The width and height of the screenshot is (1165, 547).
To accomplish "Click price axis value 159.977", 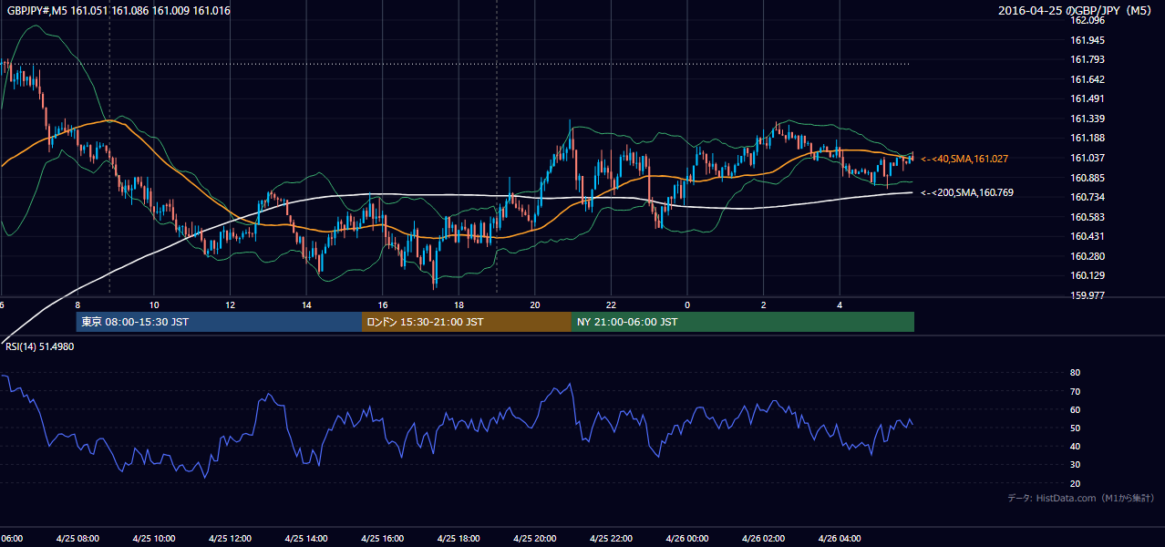I will click(x=1088, y=295).
